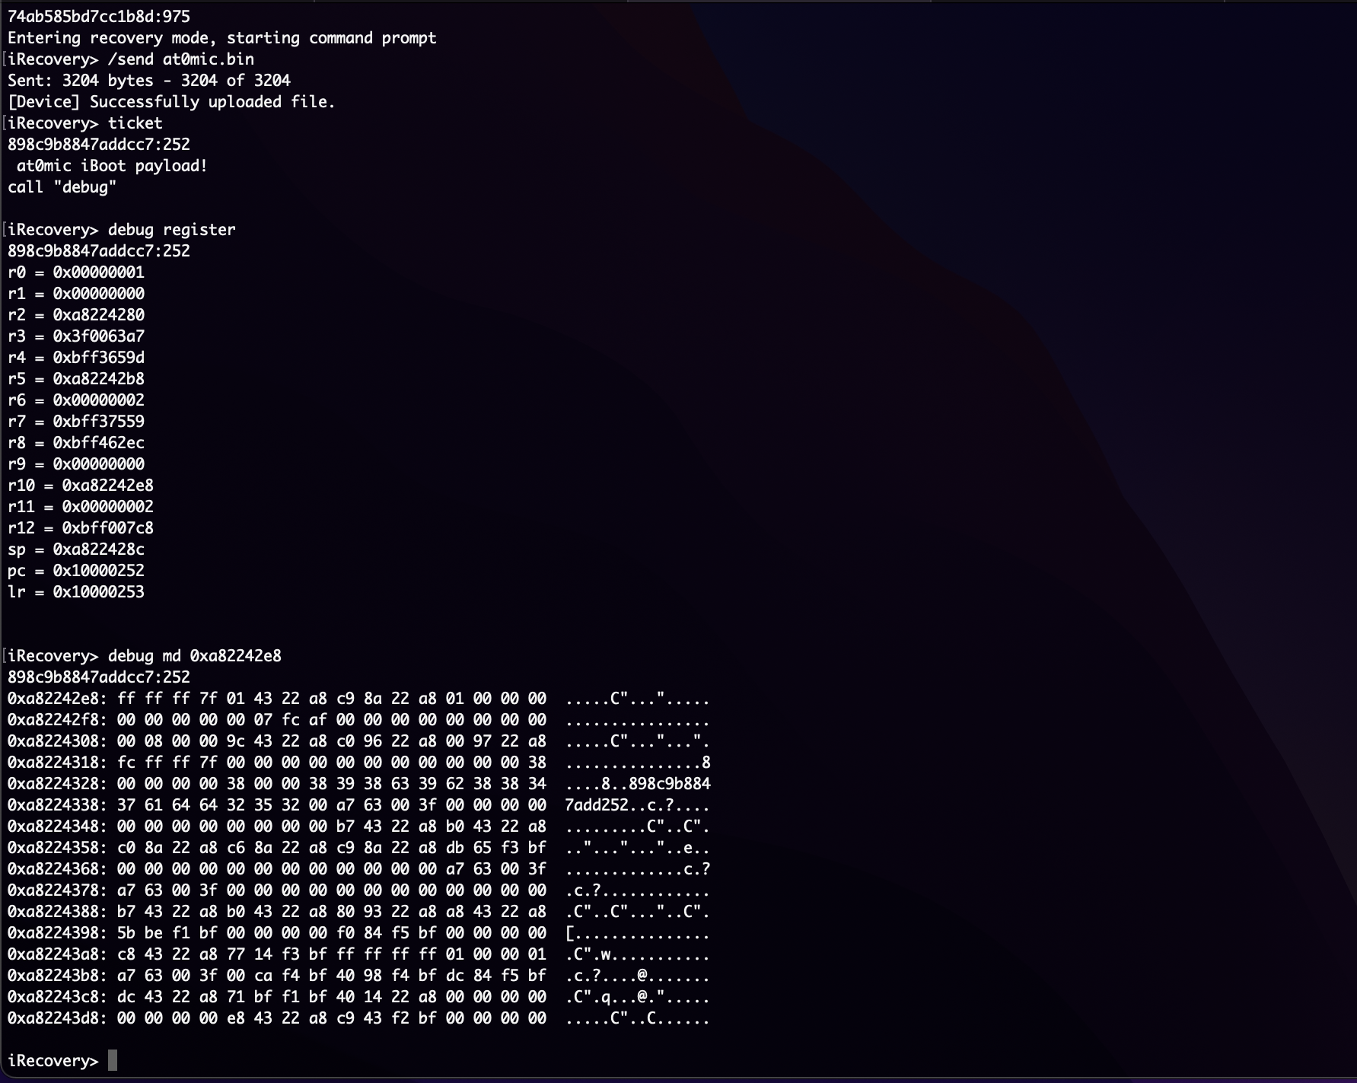The image size is (1357, 1083).
Task: Click the 'Sent: 3204 bytes - 3204 of 3204' line
Action: tap(149, 81)
